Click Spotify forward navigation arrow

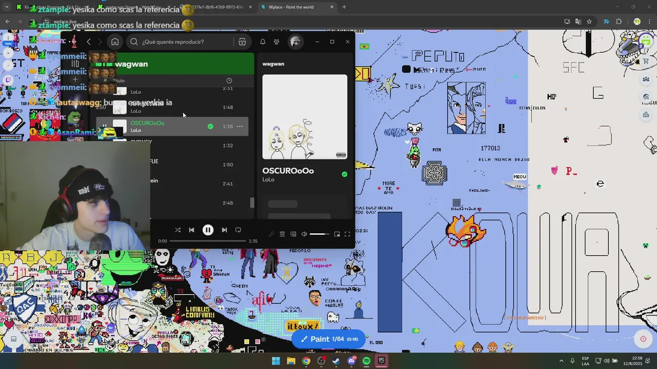coord(100,42)
